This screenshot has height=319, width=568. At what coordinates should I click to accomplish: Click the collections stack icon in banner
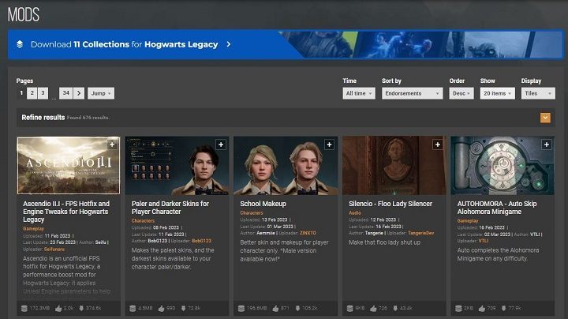pos(20,44)
